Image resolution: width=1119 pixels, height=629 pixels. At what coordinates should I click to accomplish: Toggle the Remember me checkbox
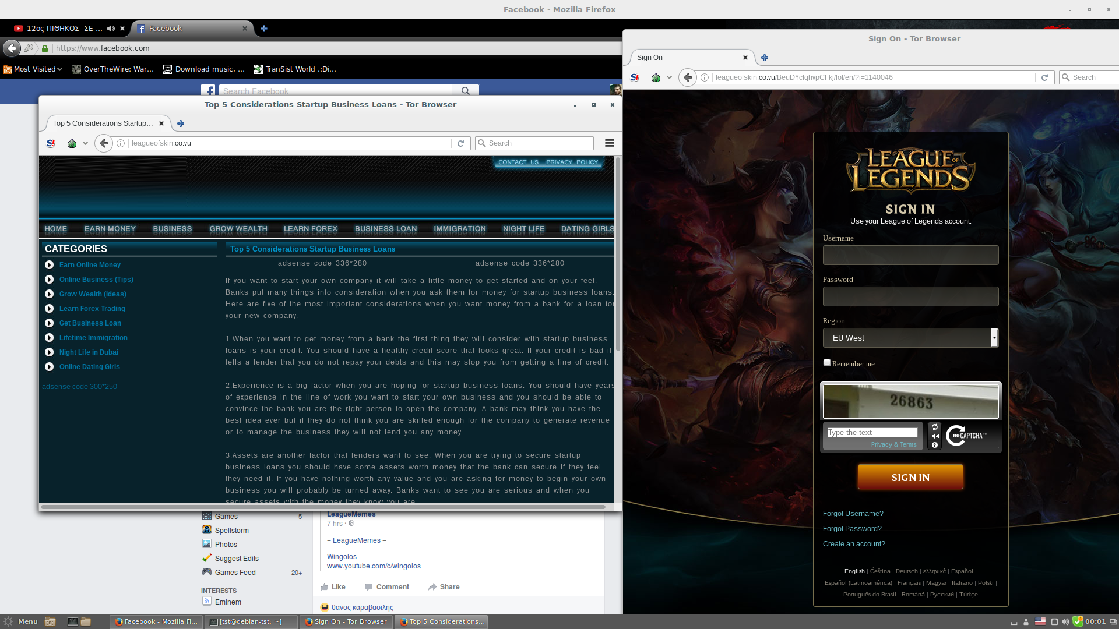tap(826, 363)
